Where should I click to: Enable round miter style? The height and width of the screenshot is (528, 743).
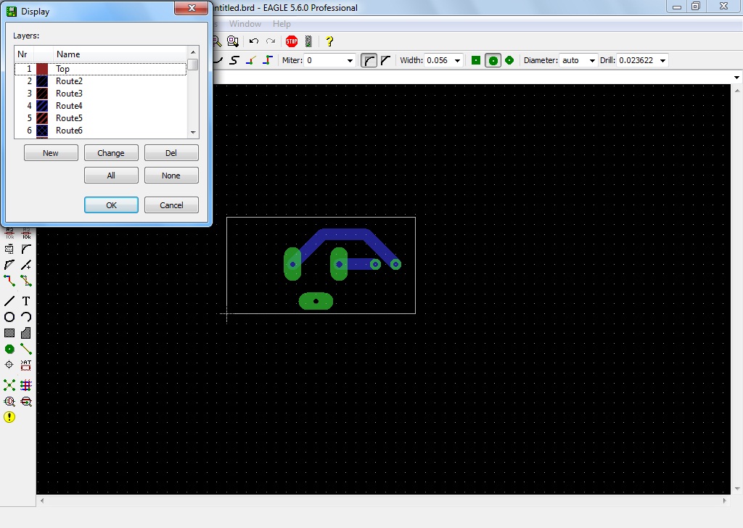click(x=369, y=60)
